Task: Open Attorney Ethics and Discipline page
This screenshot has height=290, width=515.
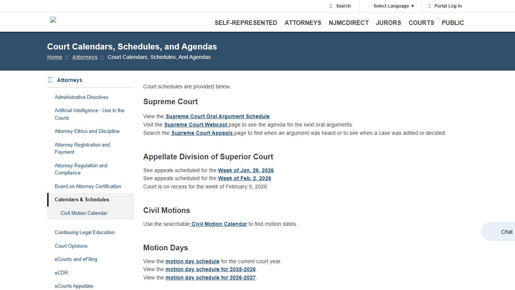Action: (87, 131)
